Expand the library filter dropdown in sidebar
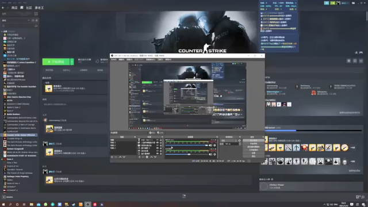The height and width of the screenshot is (207, 368). [29, 21]
